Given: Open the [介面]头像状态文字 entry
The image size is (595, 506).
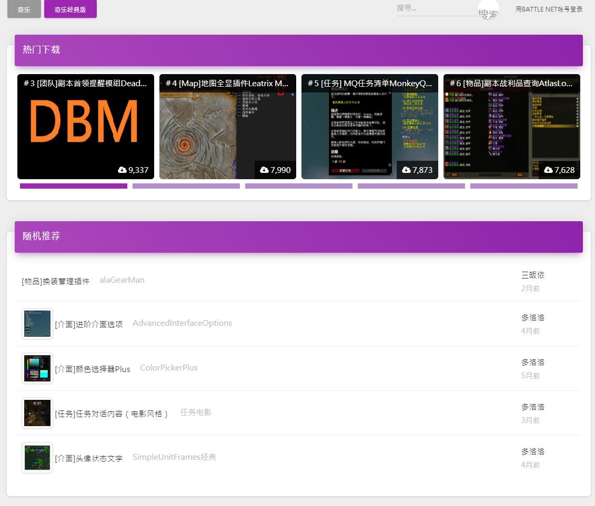Looking at the screenshot, I should click(89, 458).
